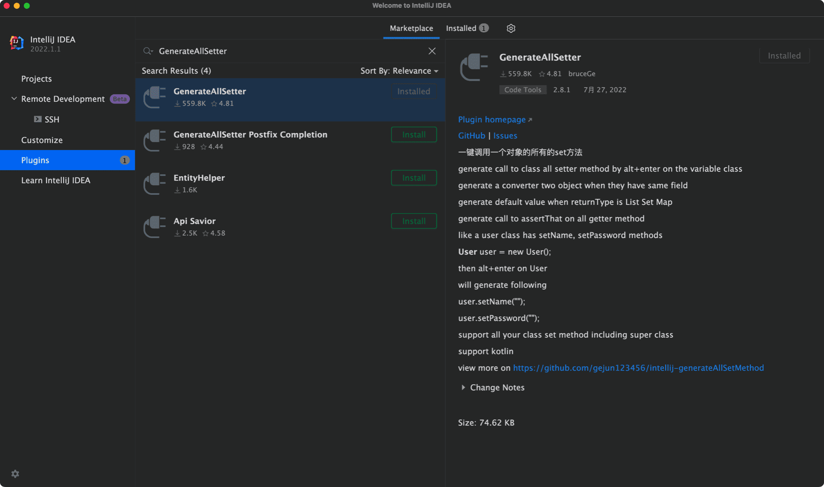824x487 pixels.
Task: Select the Api Savior result title
Action: (194, 221)
